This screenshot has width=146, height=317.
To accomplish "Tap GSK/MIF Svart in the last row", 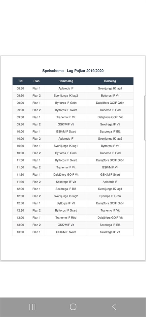I will coord(66,232).
